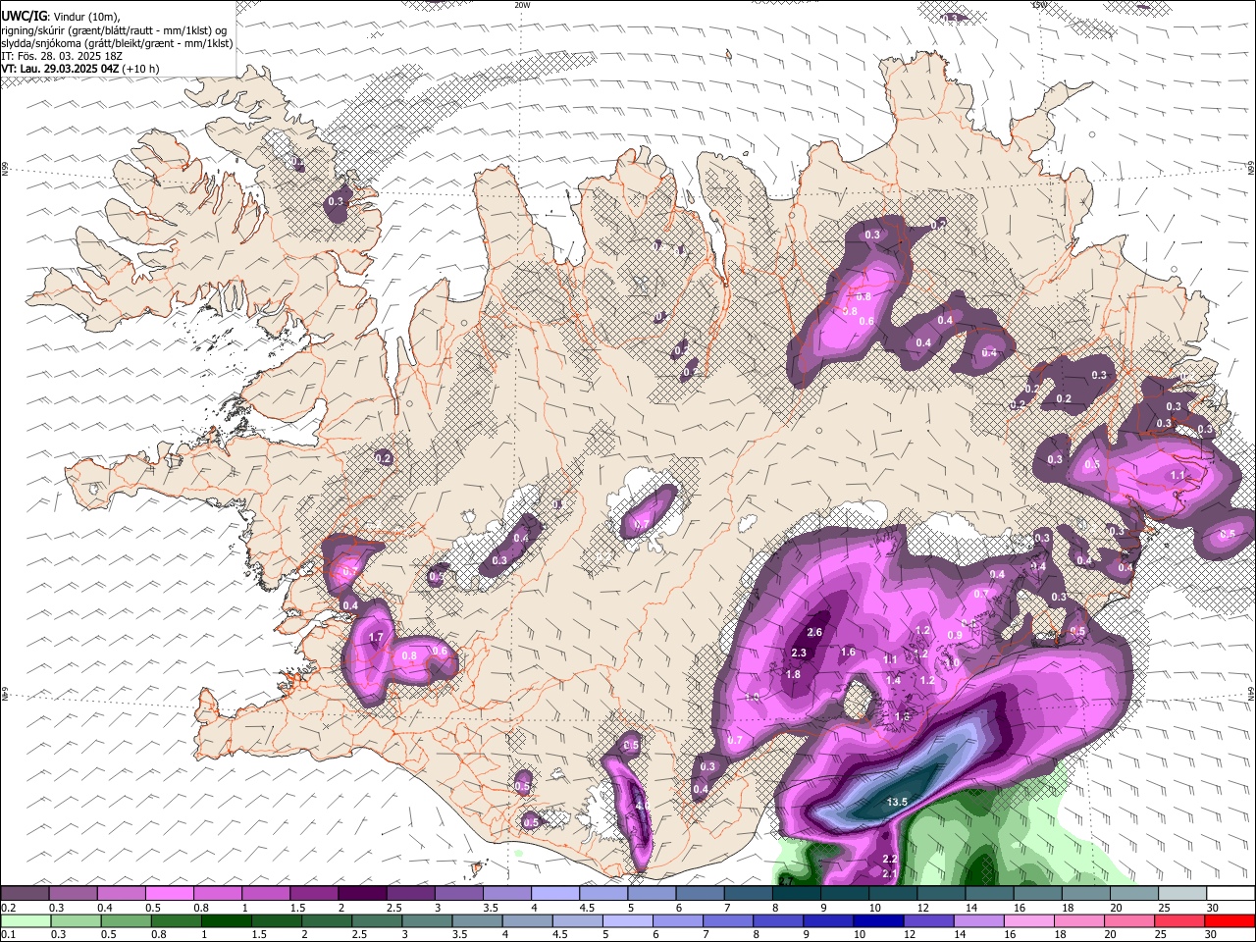Click the 15W longitude label
The width and height of the screenshot is (1256, 942).
point(1039,5)
